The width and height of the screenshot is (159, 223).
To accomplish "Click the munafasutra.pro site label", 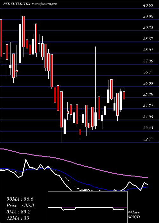I will click(x=45, y=4).
